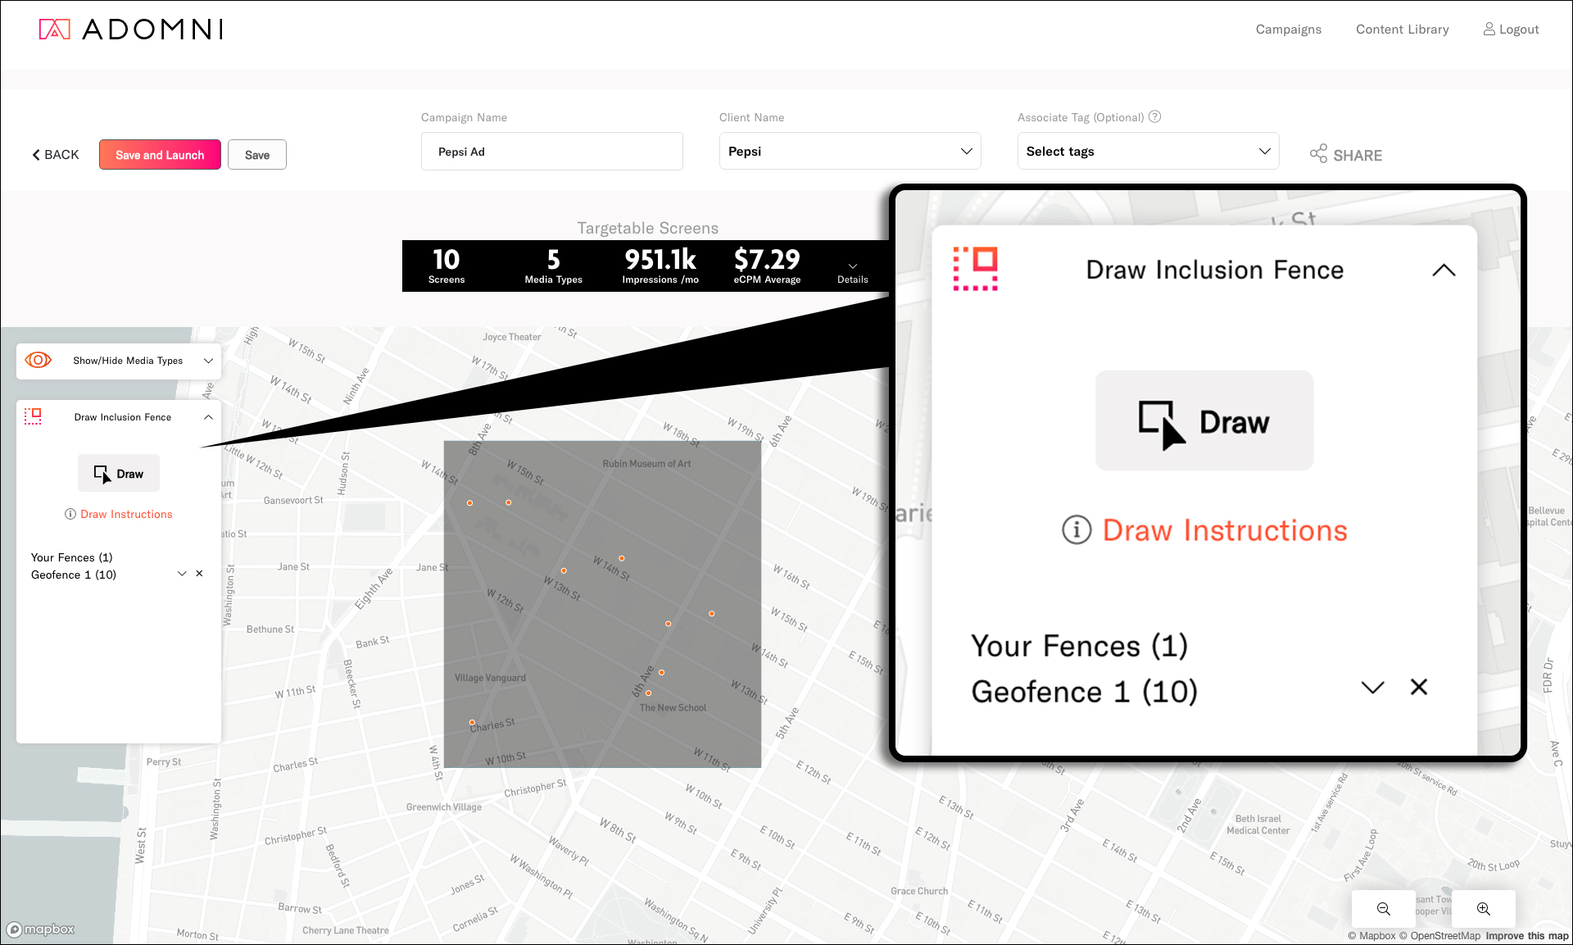Image resolution: width=1573 pixels, height=945 pixels.
Task: Click the map zoom out magnifier
Action: click(1383, 908)
